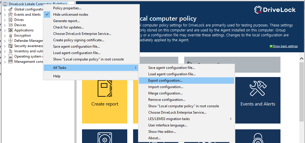Click the green square next to Show basic settings

coord(271,46)
